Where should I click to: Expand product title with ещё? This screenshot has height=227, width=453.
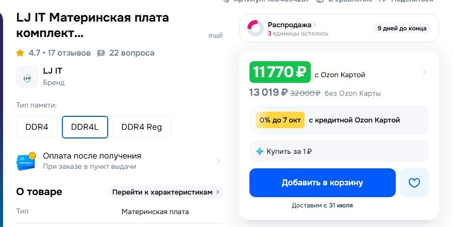pos(215,36)
